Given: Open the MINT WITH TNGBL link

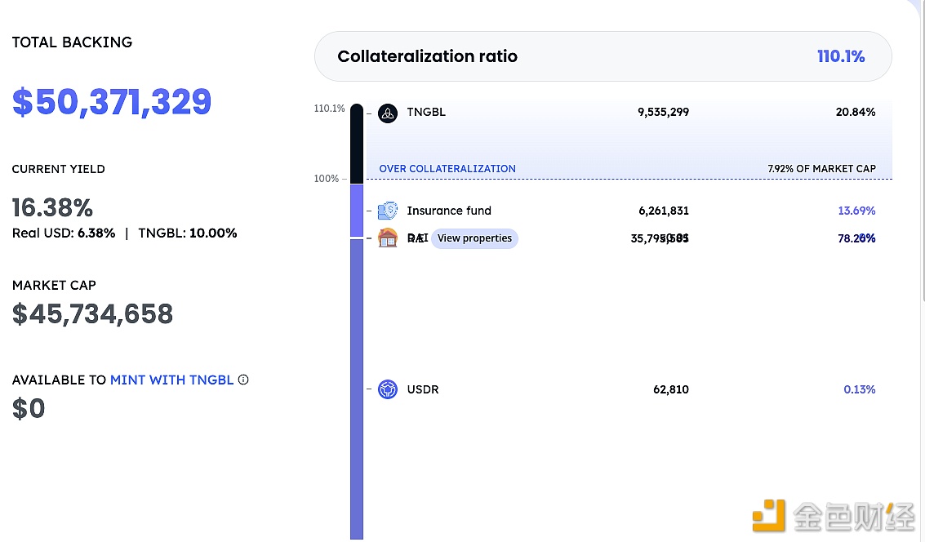Looking at the screenshot, I should point(171,380).
